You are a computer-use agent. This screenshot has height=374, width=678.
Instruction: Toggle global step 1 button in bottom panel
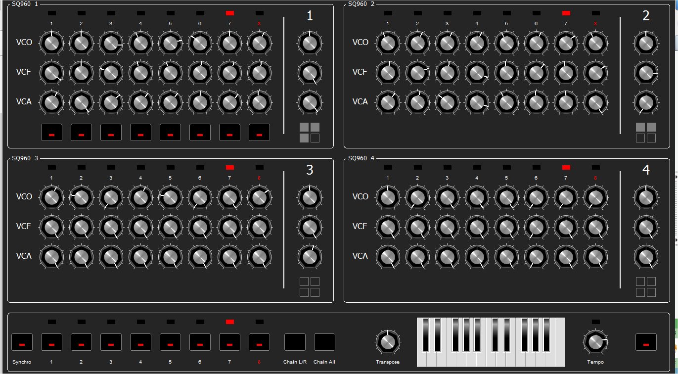coord(51,342)
